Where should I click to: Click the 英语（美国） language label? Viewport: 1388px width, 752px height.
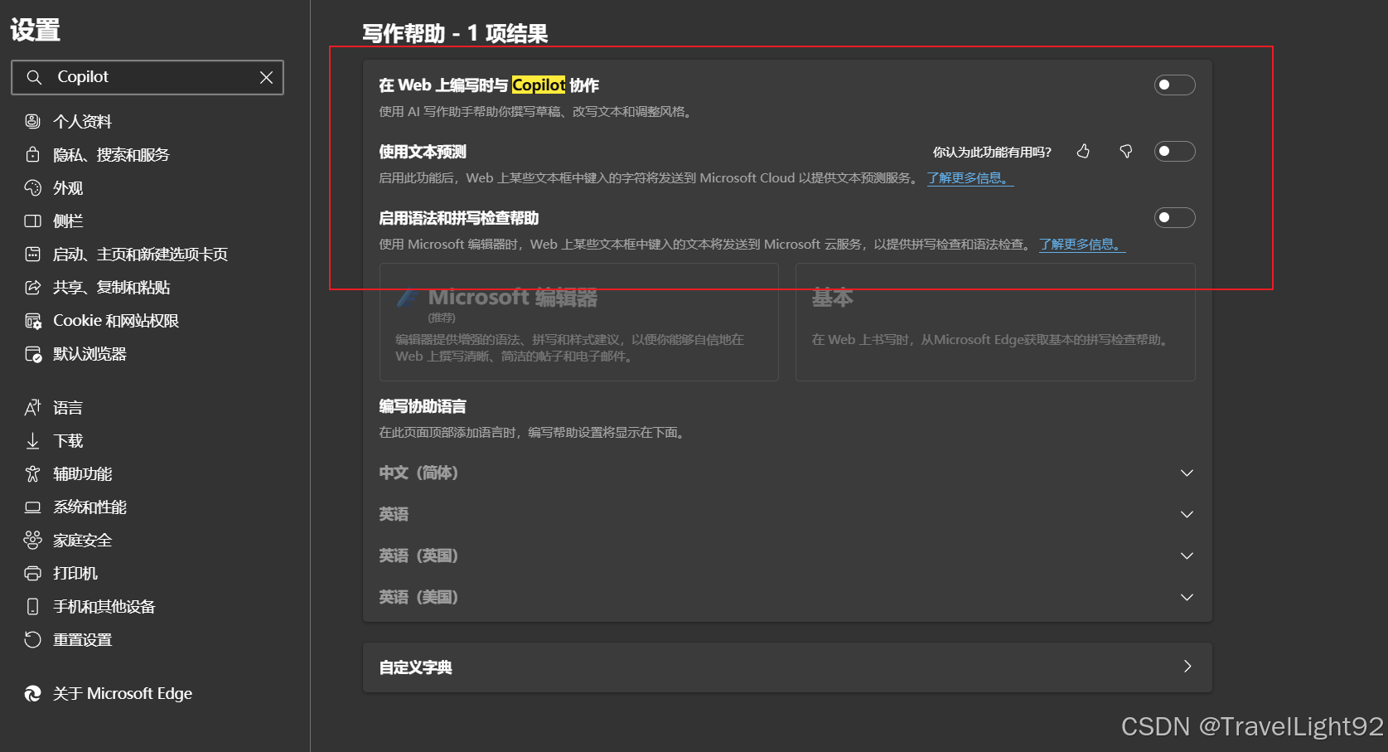418,597
